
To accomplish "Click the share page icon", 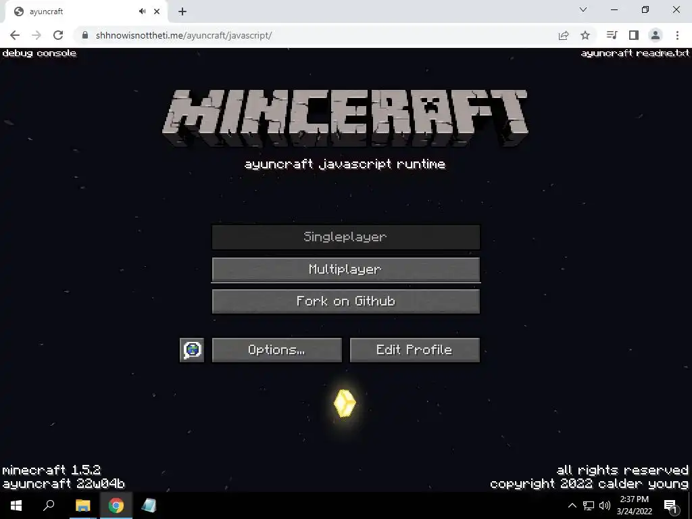I will point(564,35).
